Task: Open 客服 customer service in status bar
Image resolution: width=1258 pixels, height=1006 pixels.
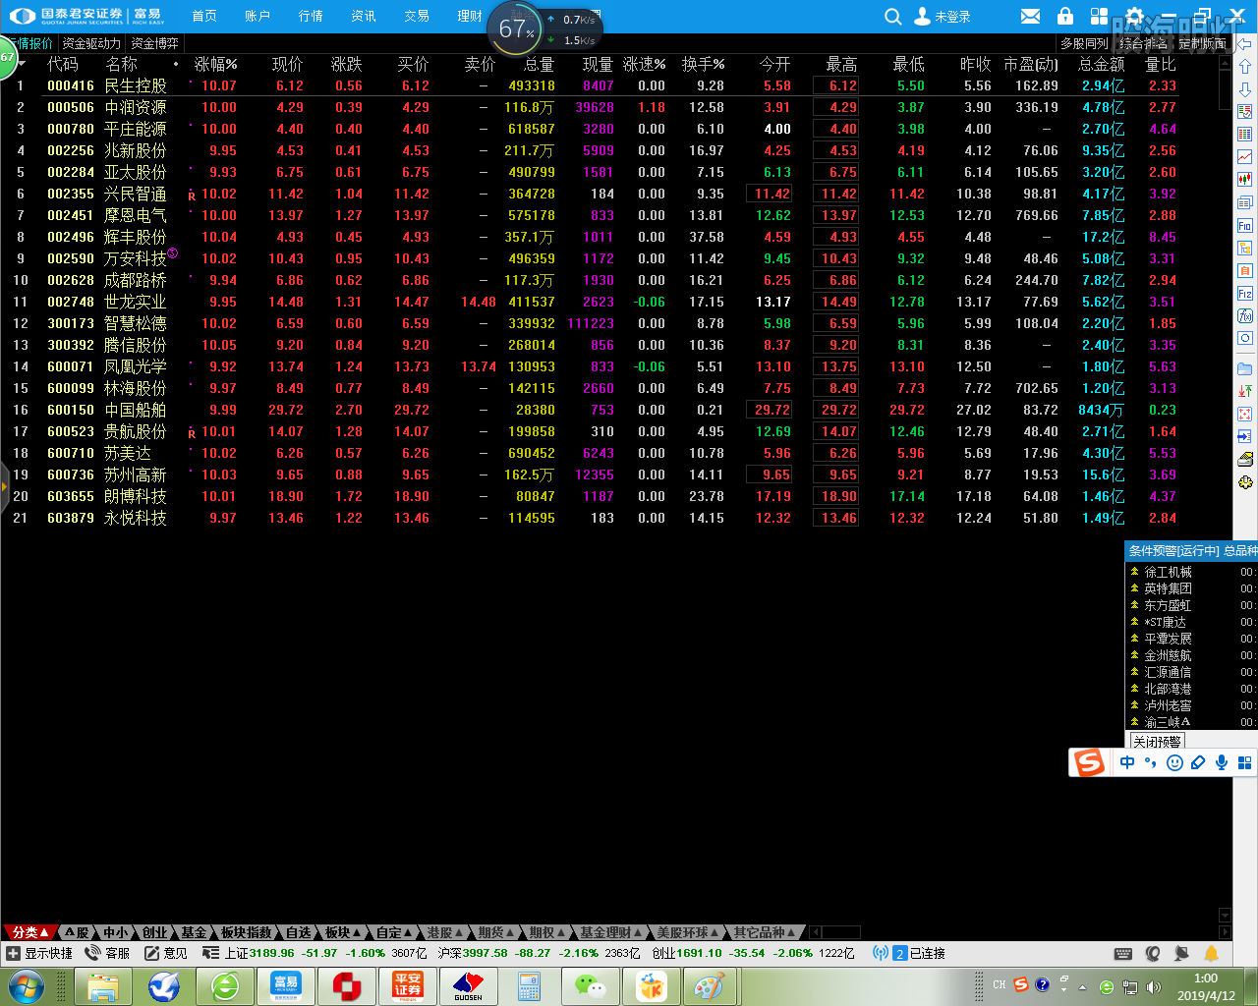Action: click(x=108, y=953)
